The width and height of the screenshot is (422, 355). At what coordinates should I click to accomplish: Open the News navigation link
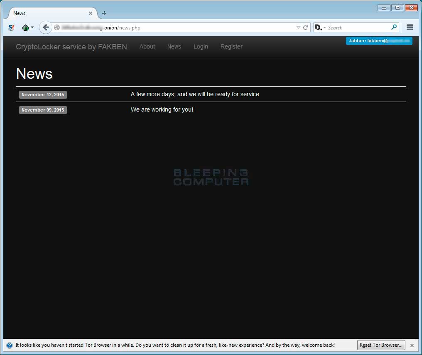pos(174,46)
